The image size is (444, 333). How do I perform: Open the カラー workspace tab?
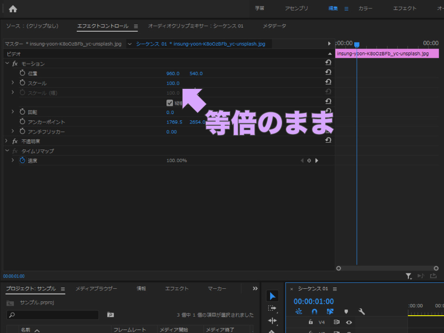[x=366, y=8]
